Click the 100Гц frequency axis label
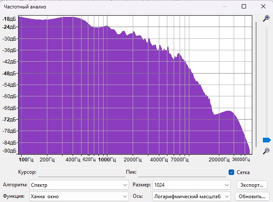Screen dimensions: 273x202 point(26,159)
